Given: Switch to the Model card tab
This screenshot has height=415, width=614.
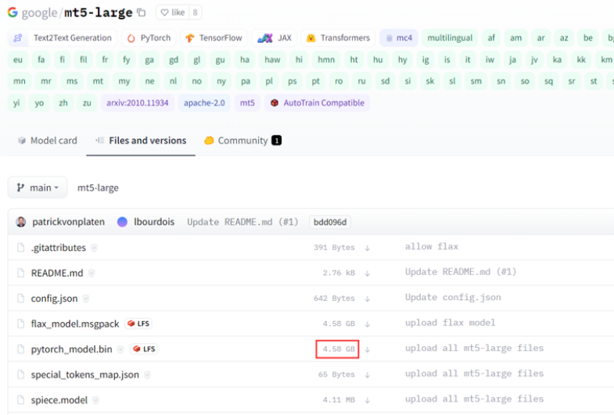Looking at the screenshot, I should click(x=48, y=141).
